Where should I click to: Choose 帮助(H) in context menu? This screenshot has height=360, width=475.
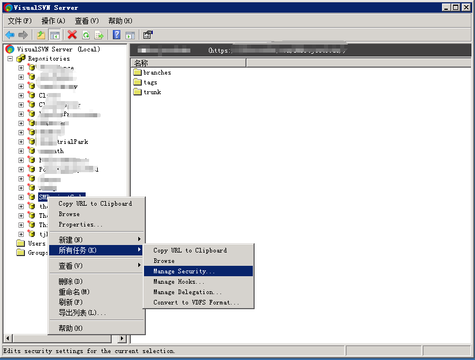[95, 328]
